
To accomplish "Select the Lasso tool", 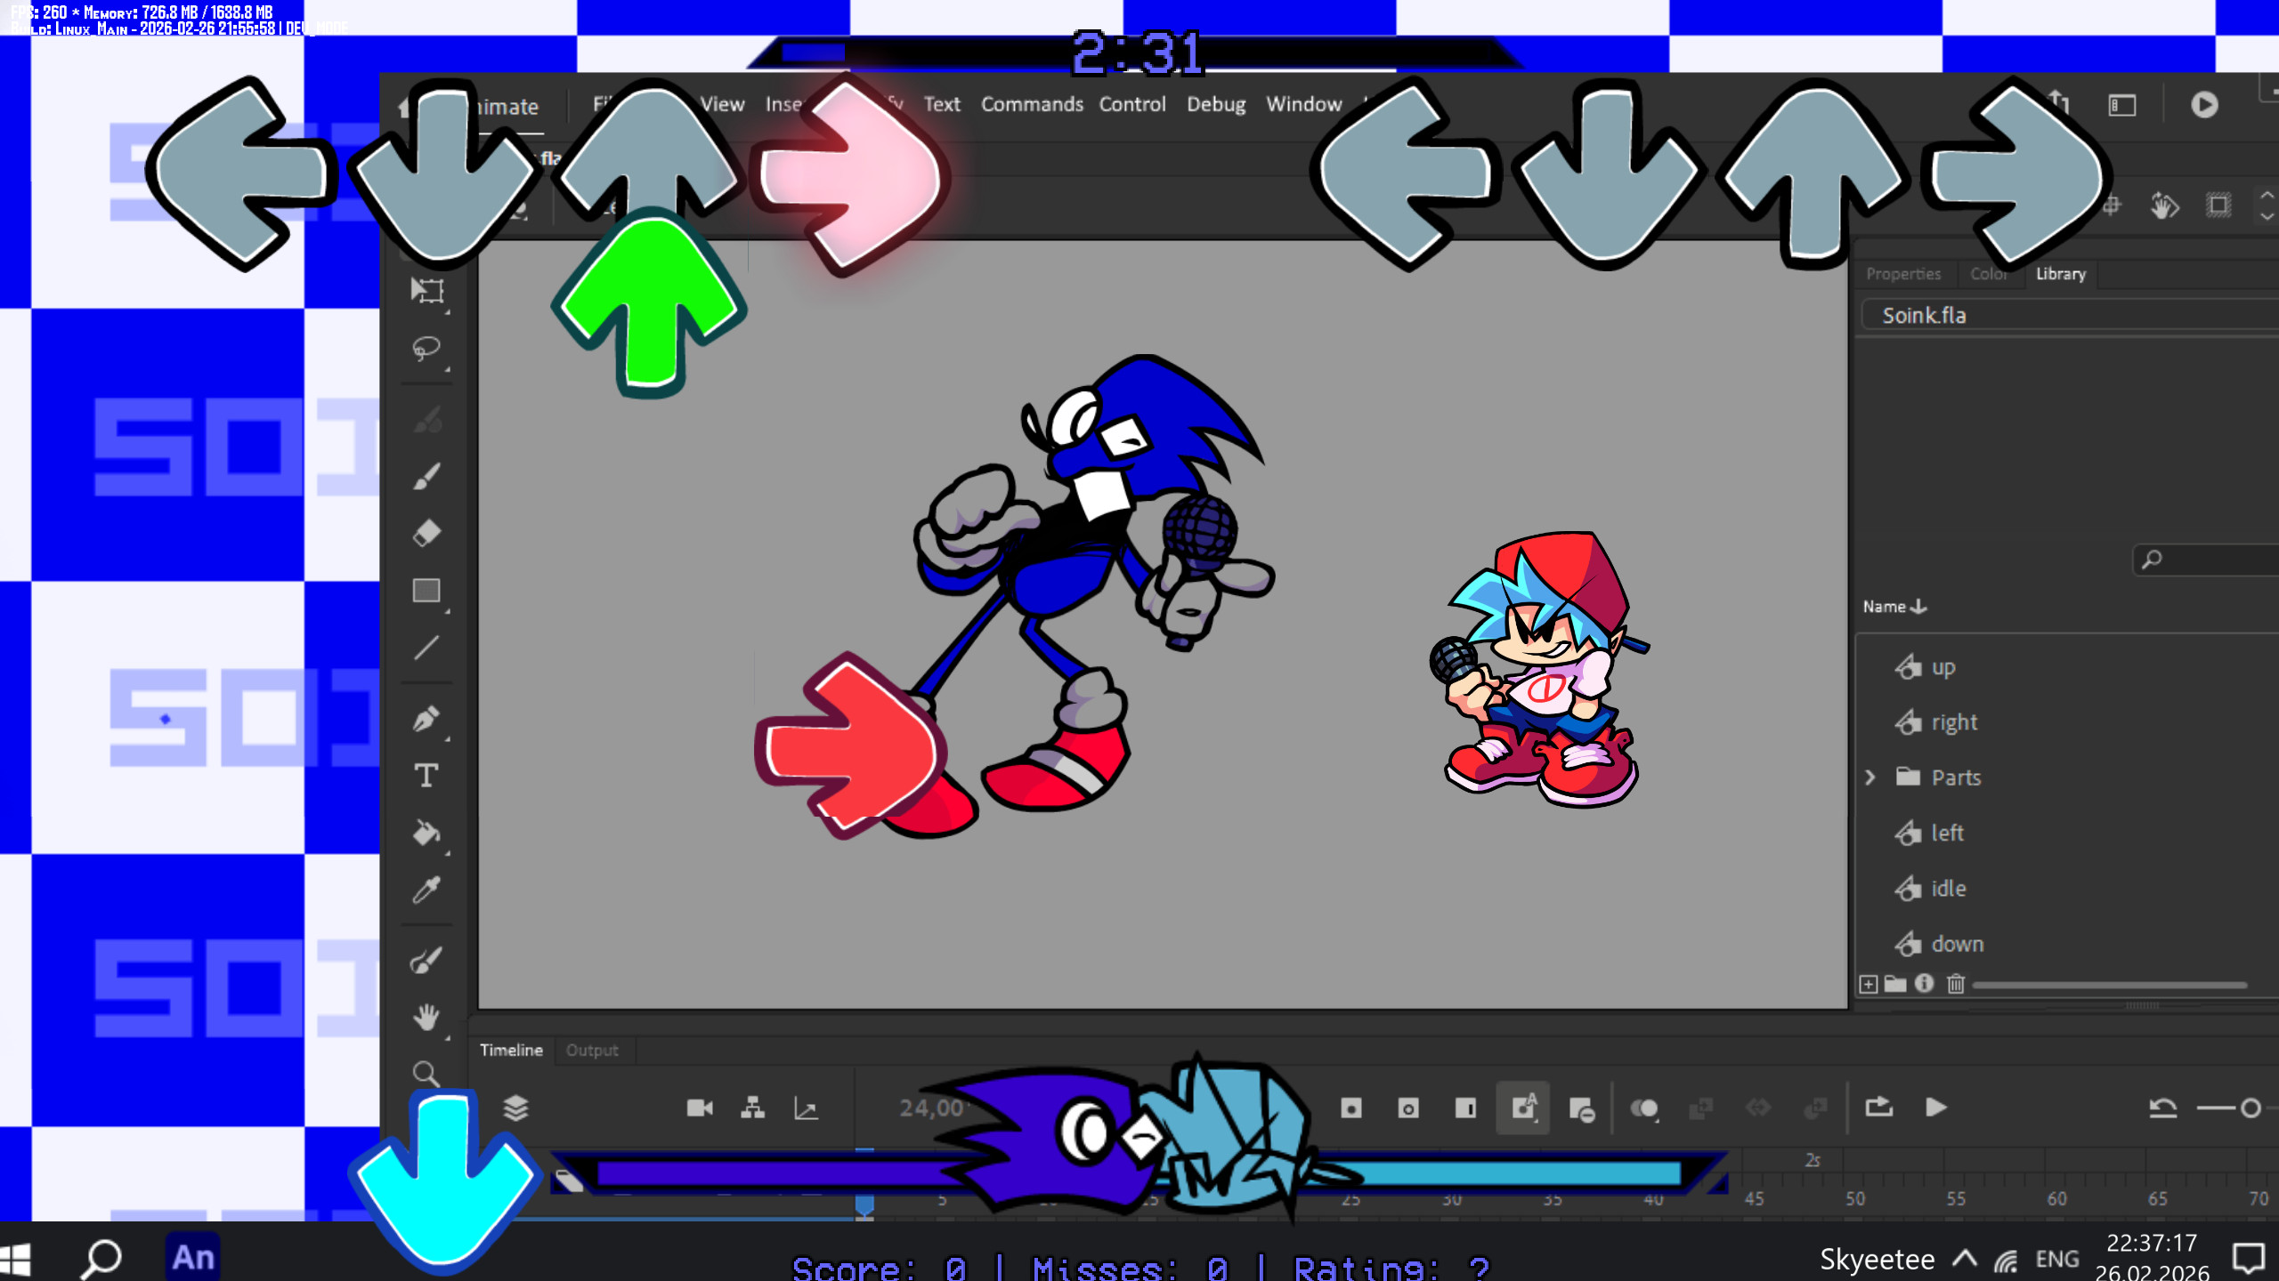I will [426, 347].
